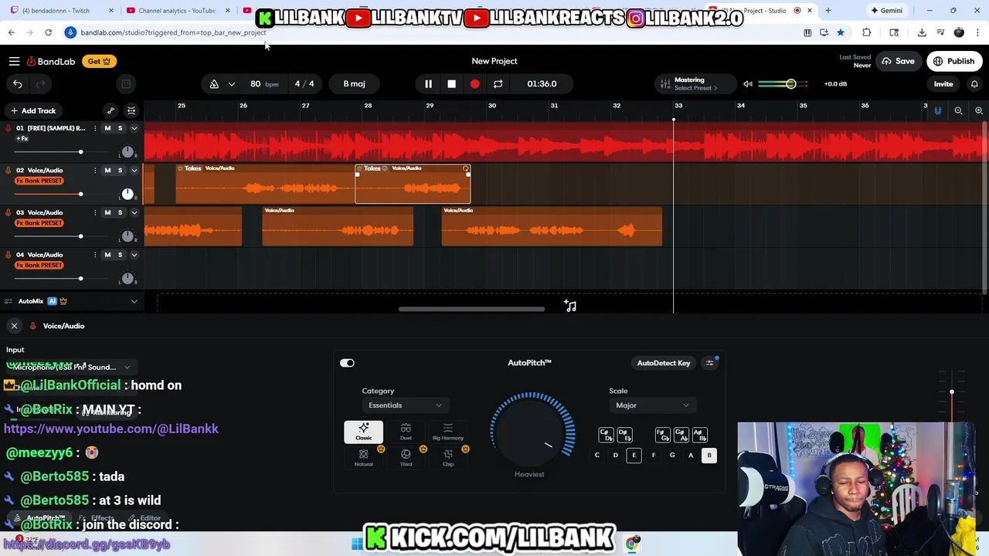The height and width of the screenshot is (556, 989).
Task: Expand track 03 chevron
Action: (134, 212)
